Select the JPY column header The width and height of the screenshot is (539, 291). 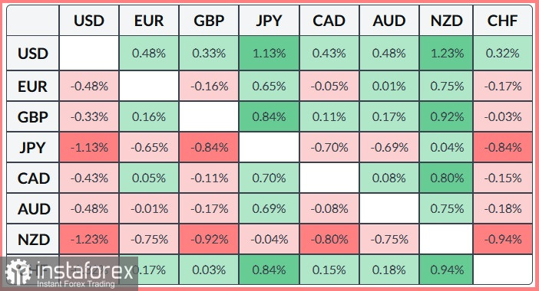(x=269, y=21)
